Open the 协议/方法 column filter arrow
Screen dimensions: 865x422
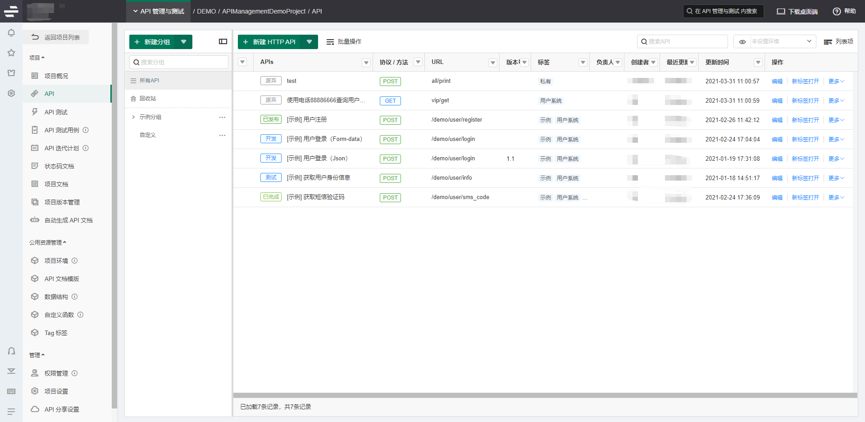(418, 62)
